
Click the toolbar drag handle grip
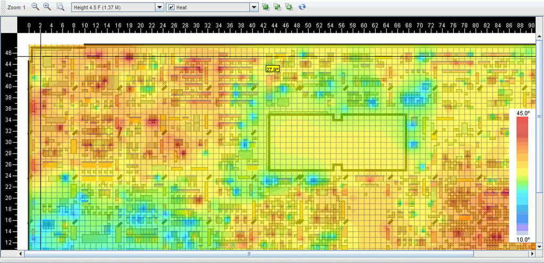coord(2,7)
